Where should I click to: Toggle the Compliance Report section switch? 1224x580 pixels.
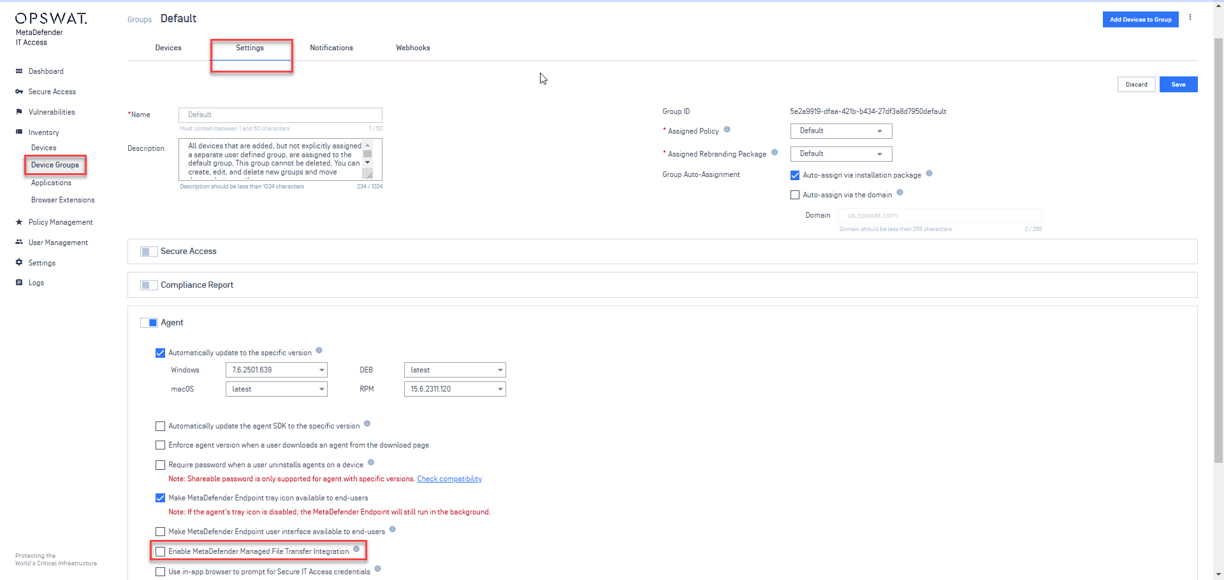149,285
